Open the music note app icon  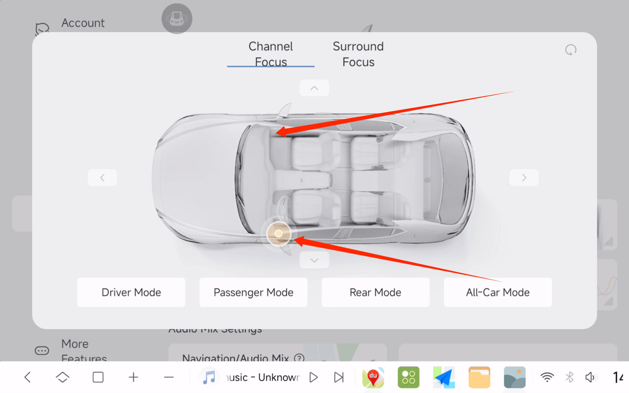209,377
